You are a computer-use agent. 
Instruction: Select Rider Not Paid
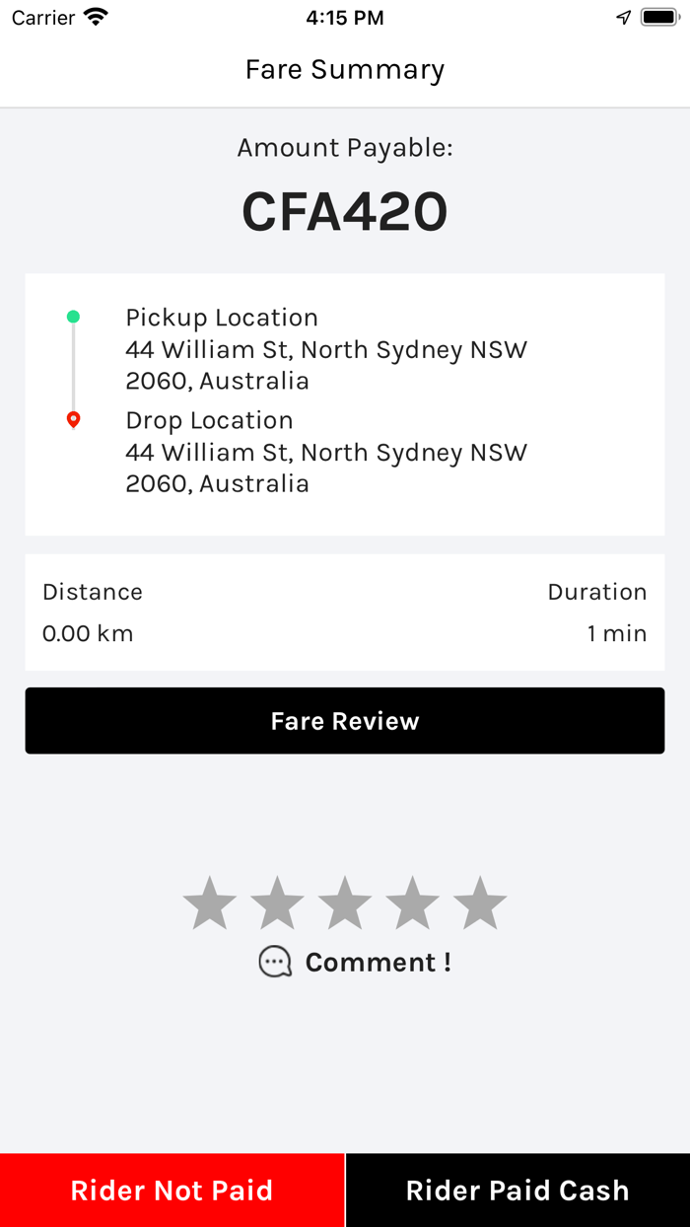172,1190
